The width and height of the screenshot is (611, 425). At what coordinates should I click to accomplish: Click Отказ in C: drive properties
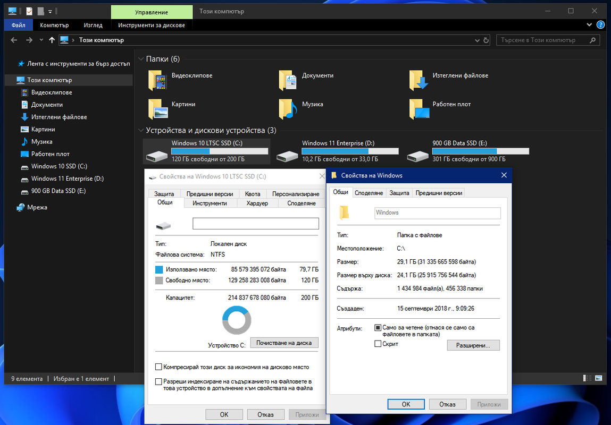click(265, 414)
